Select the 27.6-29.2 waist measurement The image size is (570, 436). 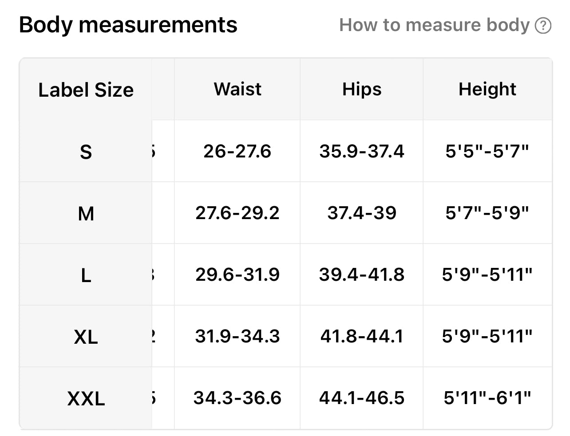[237, 213]
